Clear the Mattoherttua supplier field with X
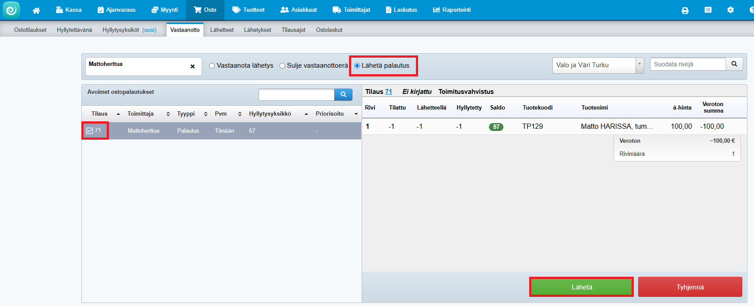Screen dimensions: 754x306 192,66
